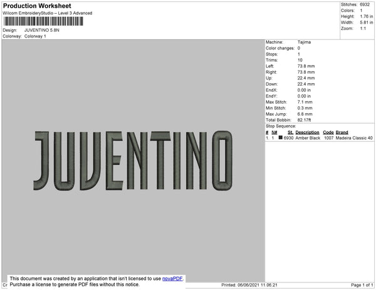Screen dimensions: 376x290
Task: Select 'Wilcom EmbroideryStudio – Level 3 Advanced' text
Action: tap(48, 13)
